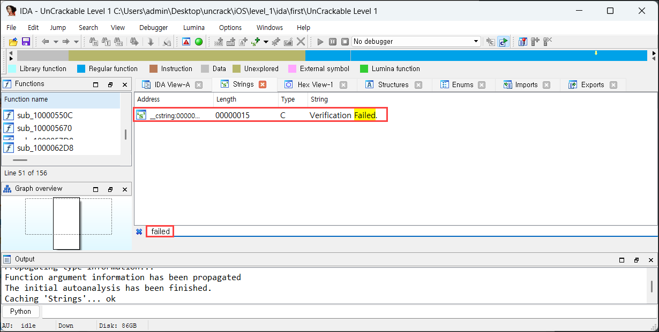The image size is (659, 332).
Task: Click the Functions list vertical scrollbar
Action: (x=126, y=134)
